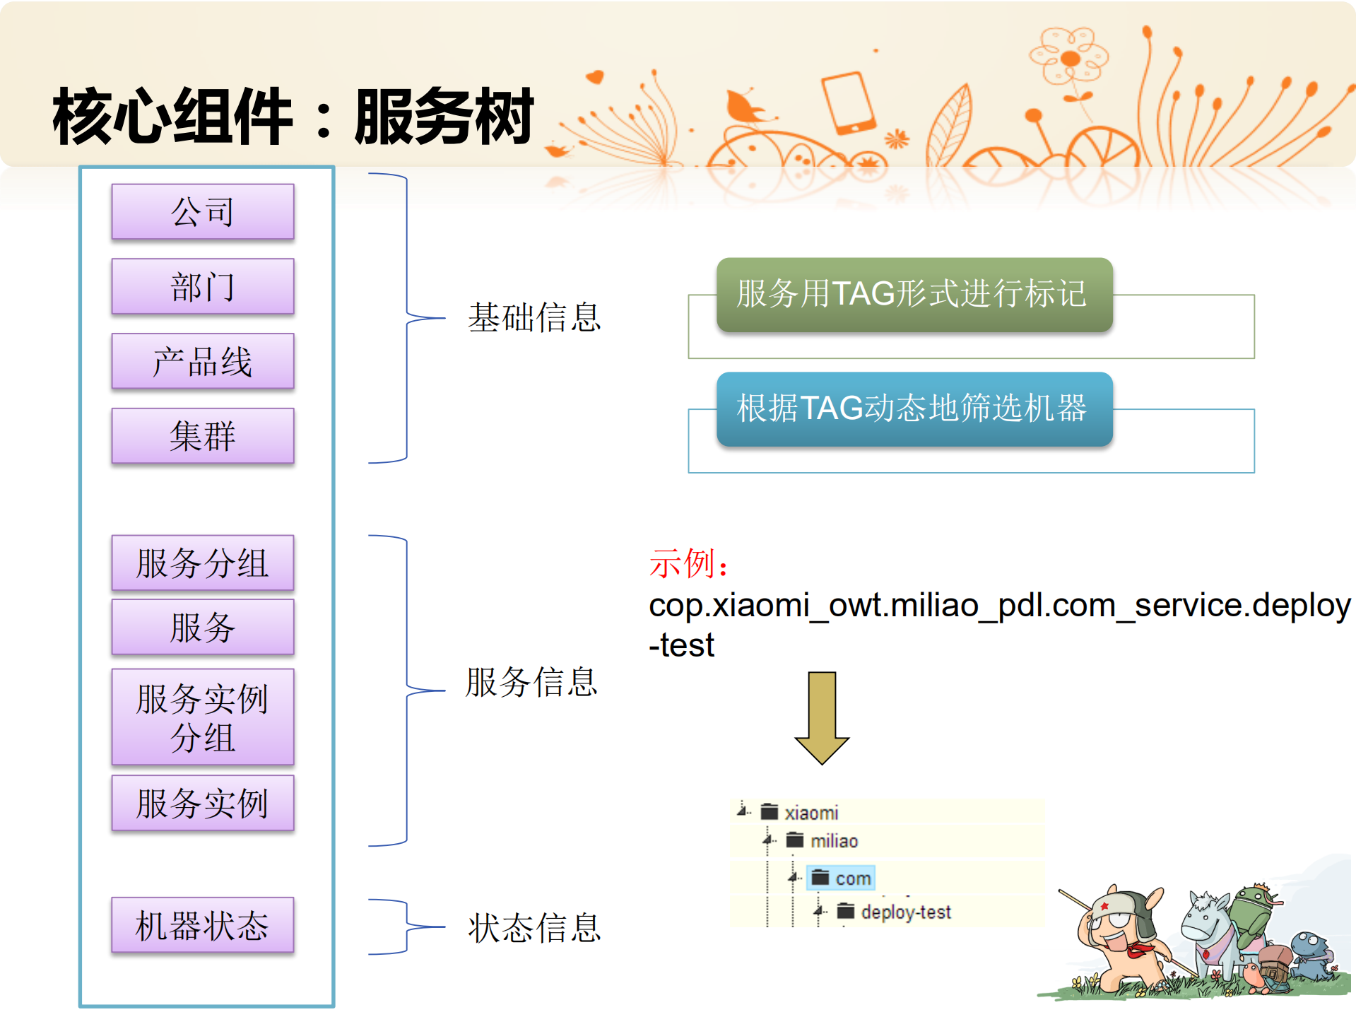Select the 公司 box
The image size is (1356, 1017).
point(202,211)
